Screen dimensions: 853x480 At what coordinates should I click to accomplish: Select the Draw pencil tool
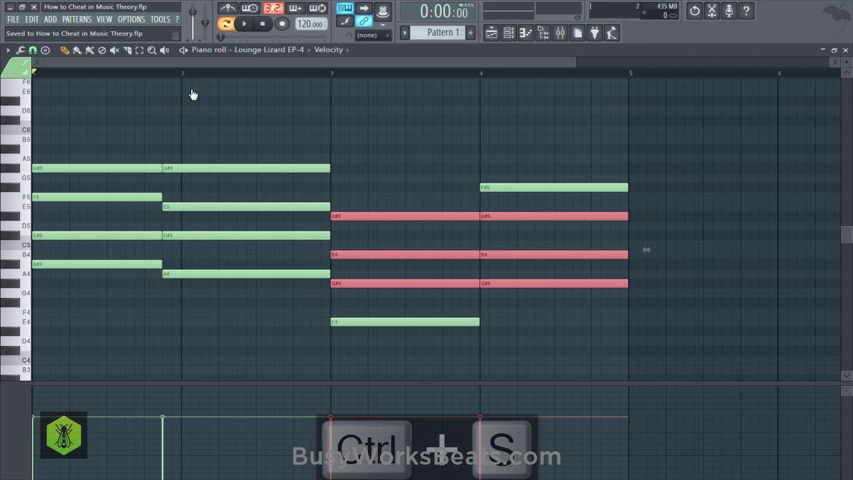[65, 50]
